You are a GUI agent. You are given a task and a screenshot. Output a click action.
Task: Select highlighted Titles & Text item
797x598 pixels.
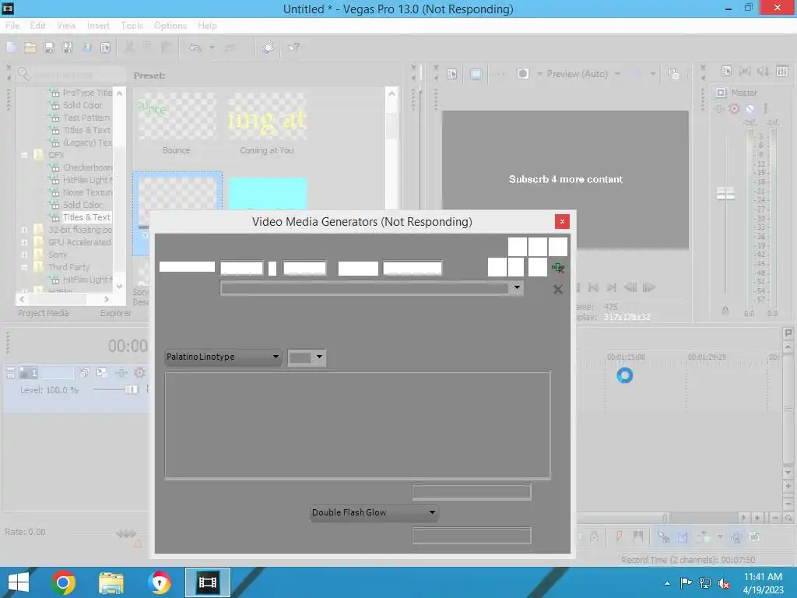tap(86, 217)
